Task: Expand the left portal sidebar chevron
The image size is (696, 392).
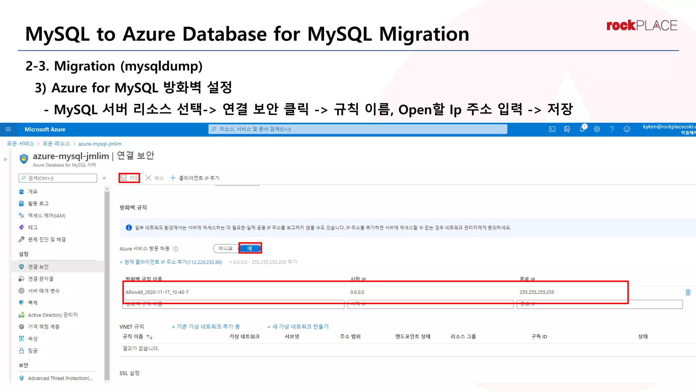Action: 5,159
